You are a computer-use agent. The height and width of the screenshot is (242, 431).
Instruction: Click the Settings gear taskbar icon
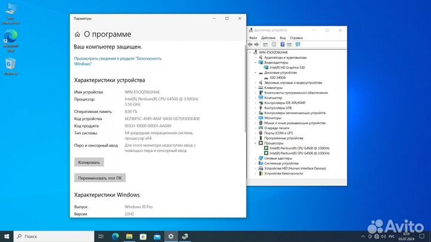[x=172, y=236]
